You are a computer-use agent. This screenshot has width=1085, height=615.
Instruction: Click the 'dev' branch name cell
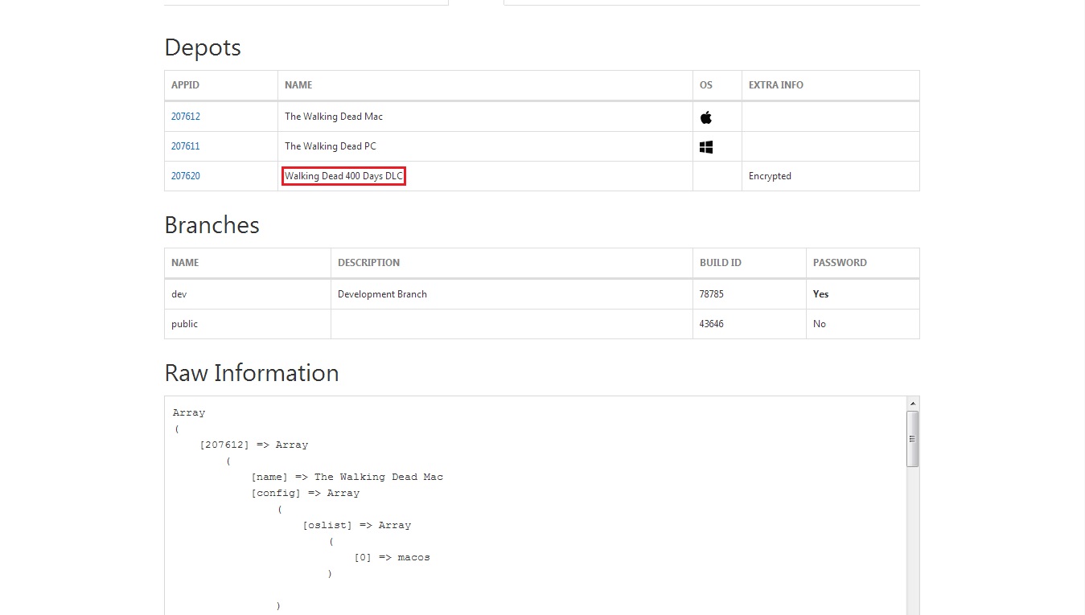point(248,294)
